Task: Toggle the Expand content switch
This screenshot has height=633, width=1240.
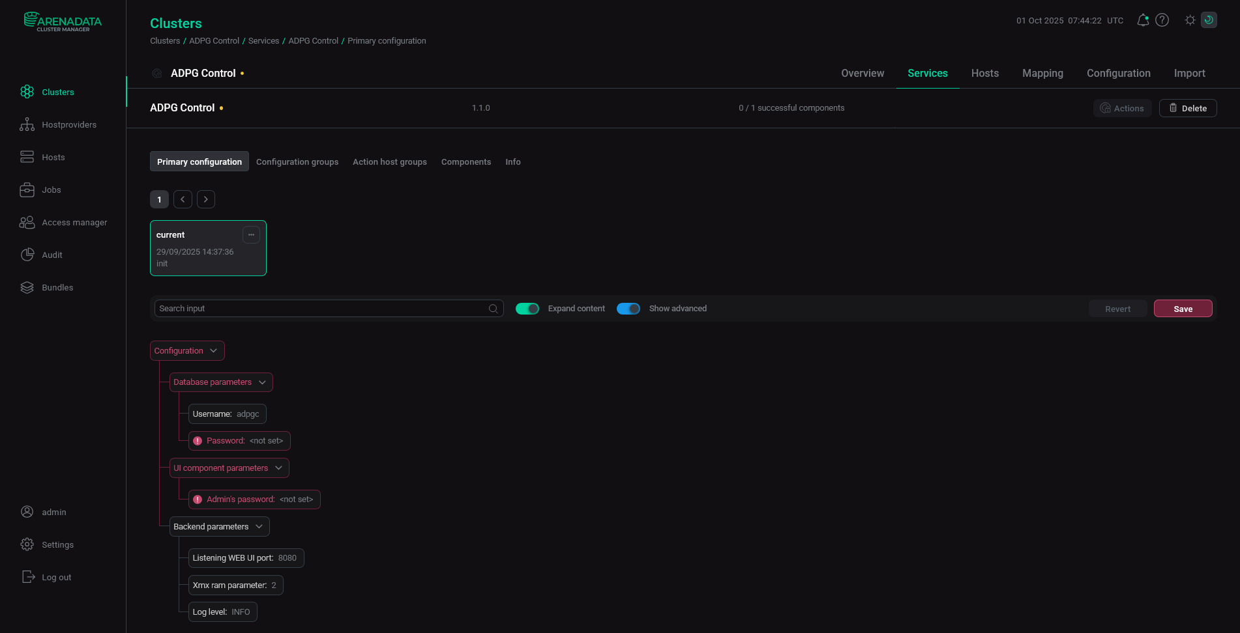Action: coord(527,309)
